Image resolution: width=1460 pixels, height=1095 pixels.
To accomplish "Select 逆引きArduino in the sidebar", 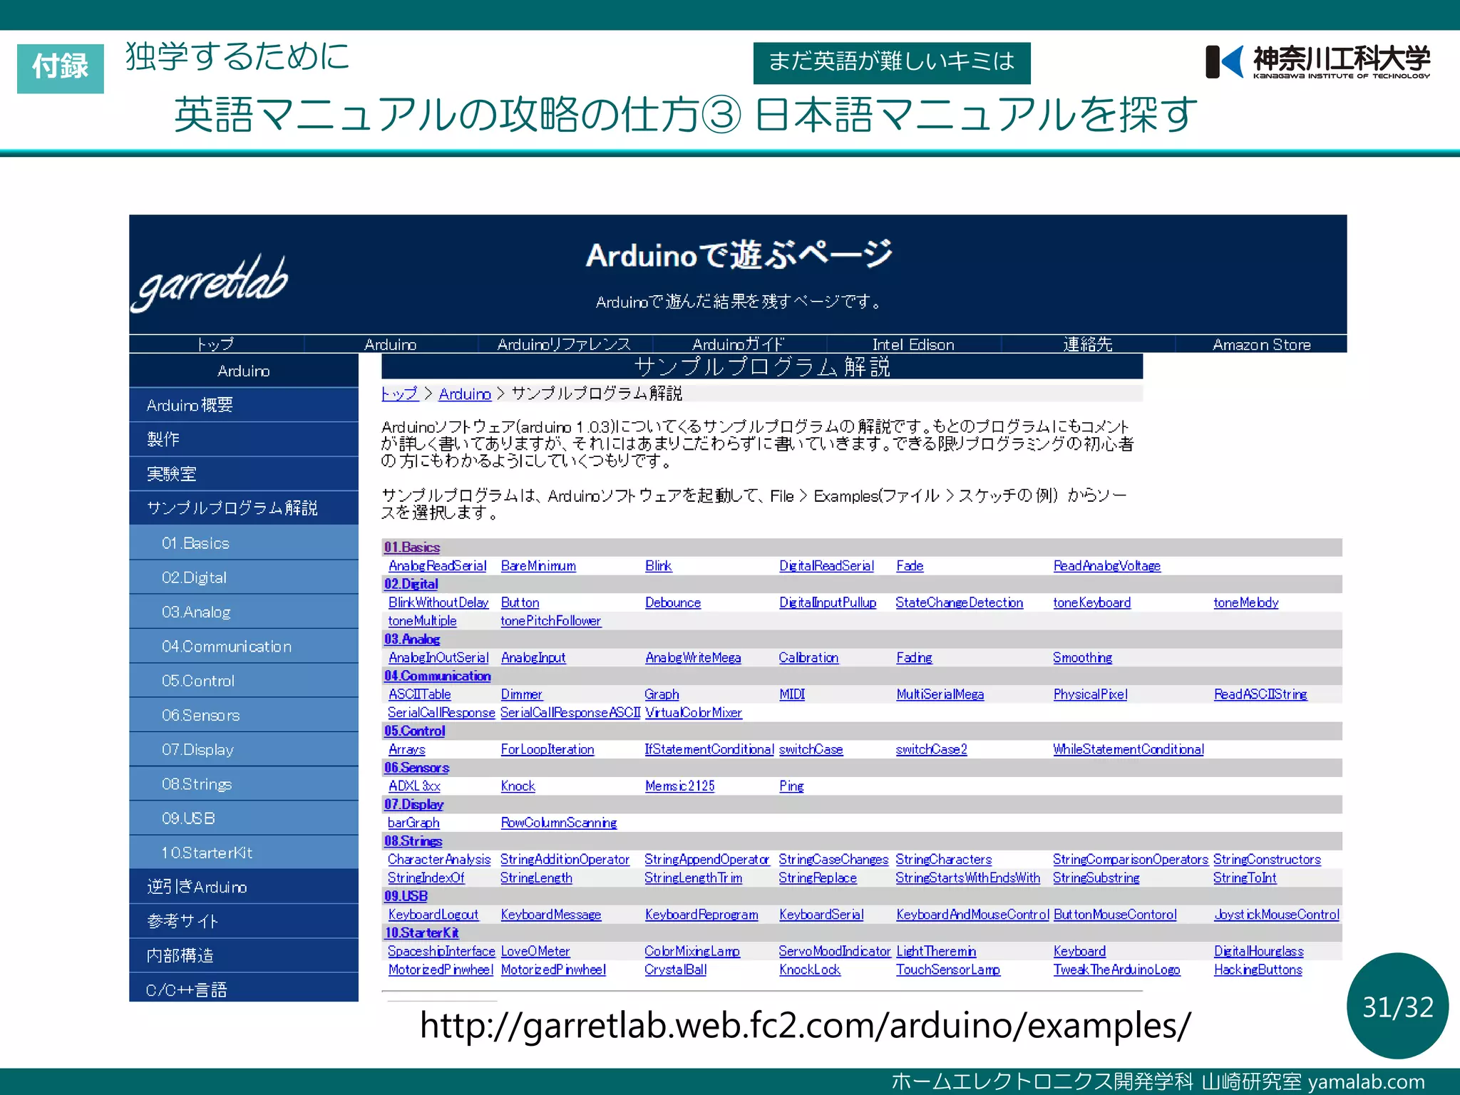I will point(244,887).
